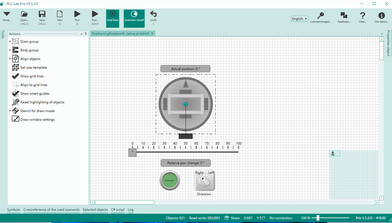This screenshot has height=223, width=392.
Task: Click the green New pos. push button
Action: pos(170,180)
